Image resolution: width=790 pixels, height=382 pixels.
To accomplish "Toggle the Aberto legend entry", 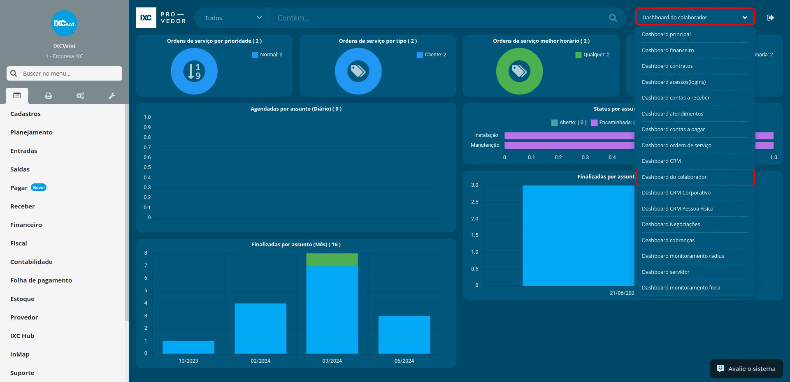I will (569, 123).
